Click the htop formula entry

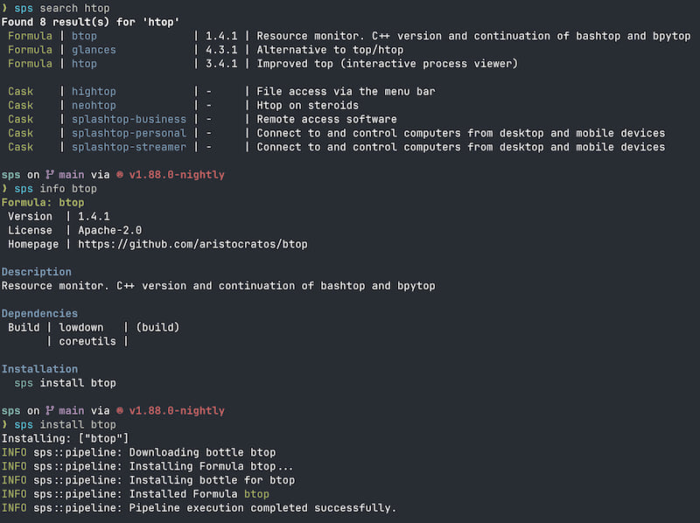[x=84, y=63]
